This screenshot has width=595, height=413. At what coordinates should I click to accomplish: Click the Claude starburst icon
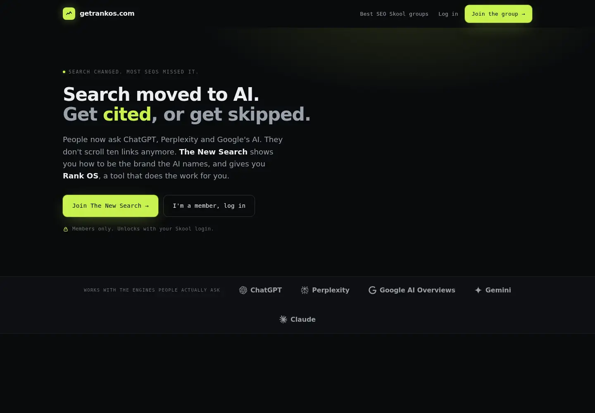(283, 319)
